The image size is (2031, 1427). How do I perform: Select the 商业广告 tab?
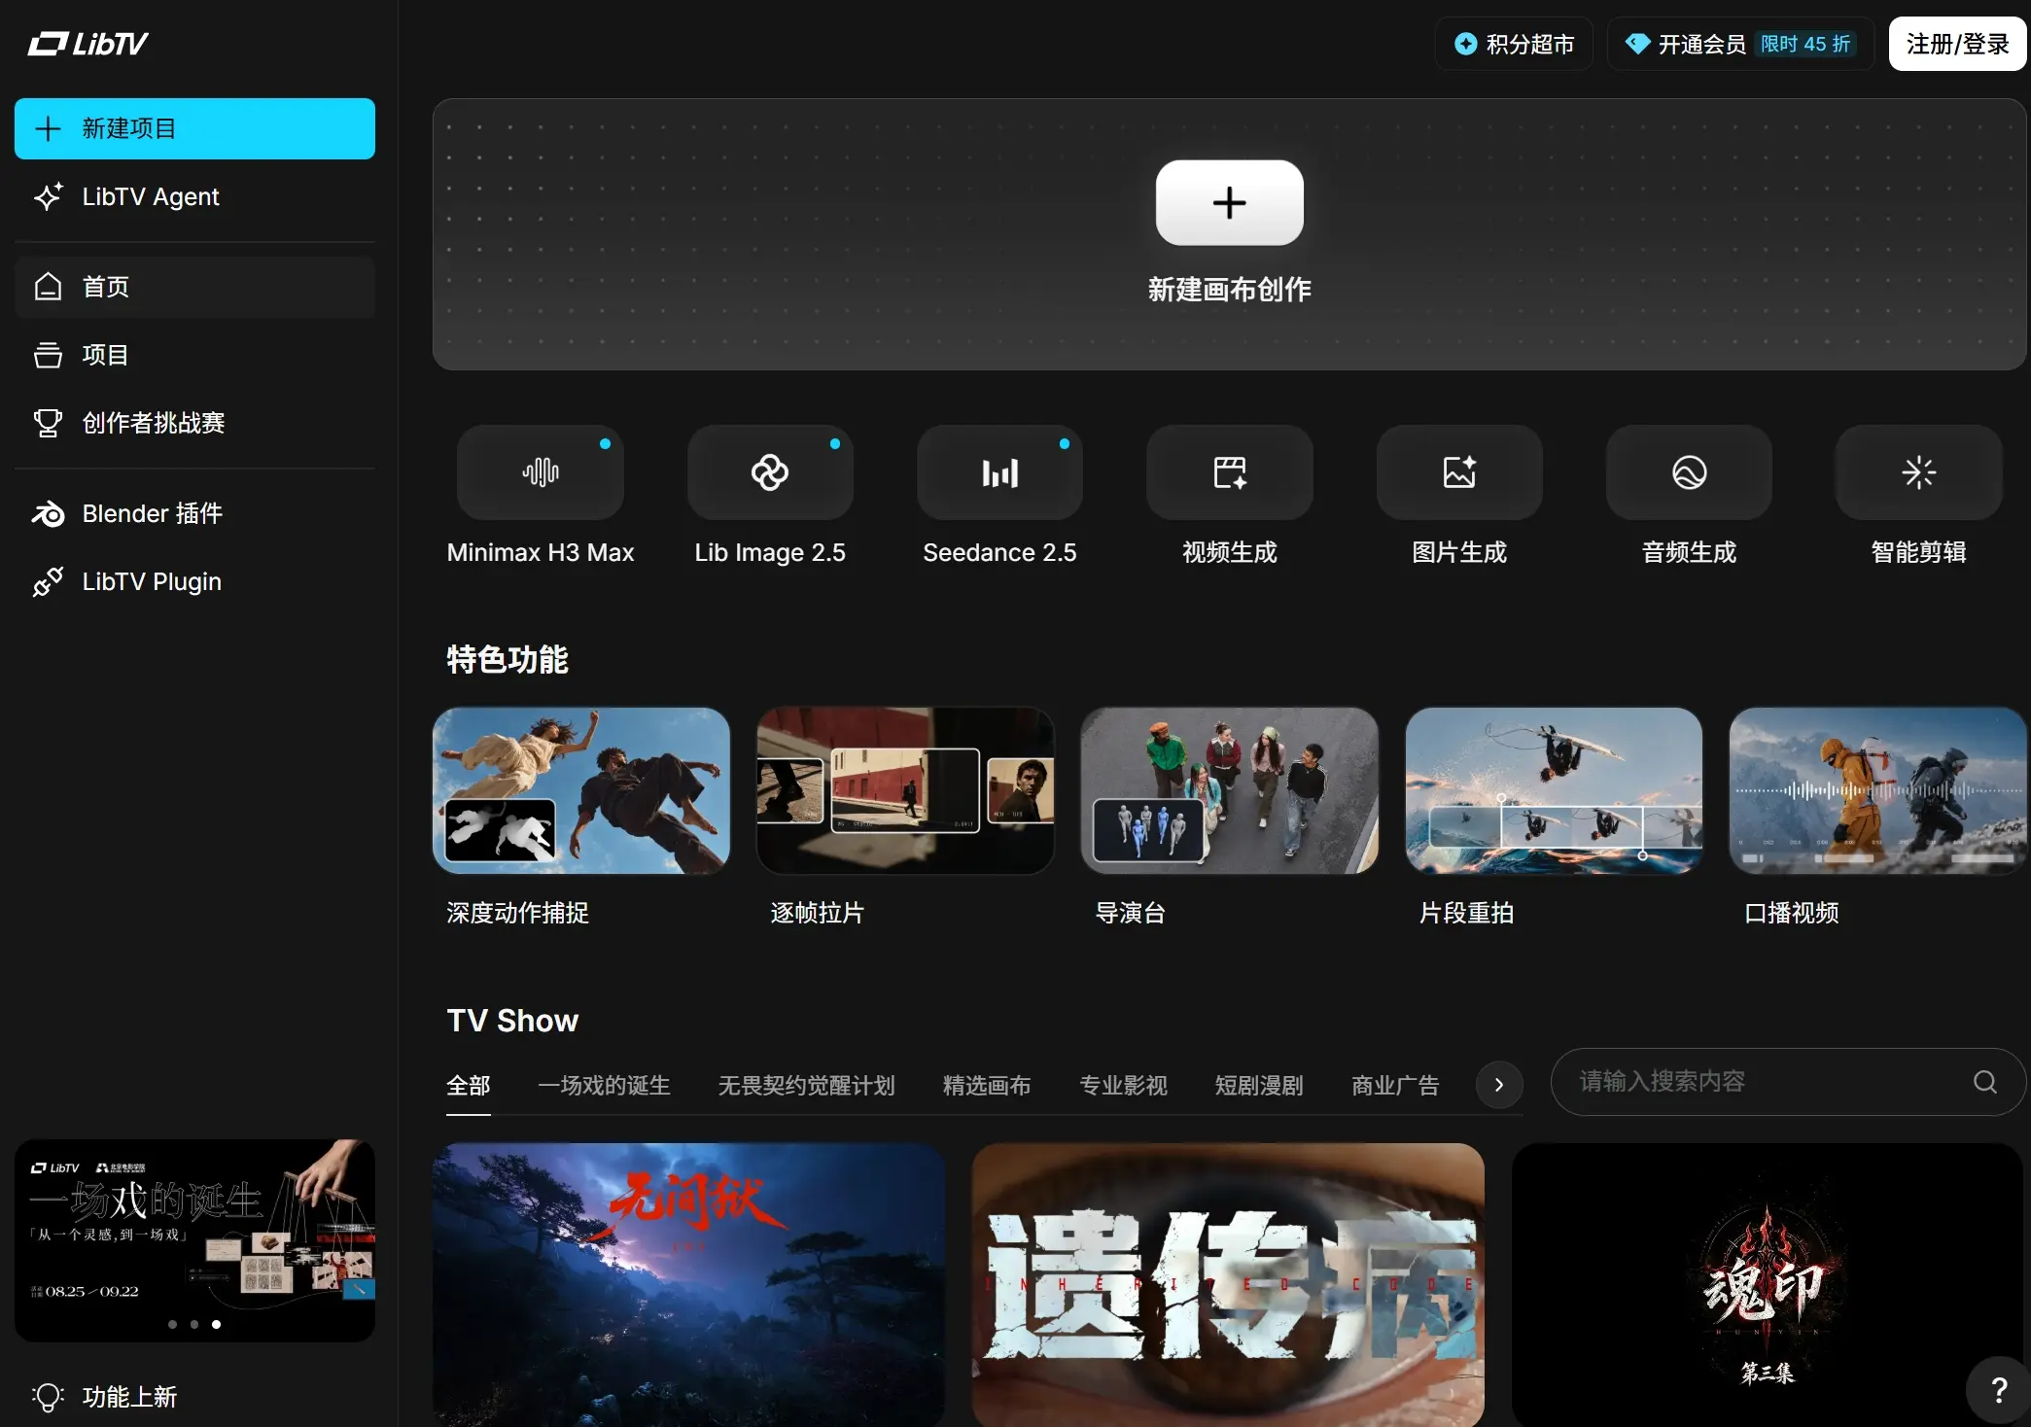pos(1395,1086)
